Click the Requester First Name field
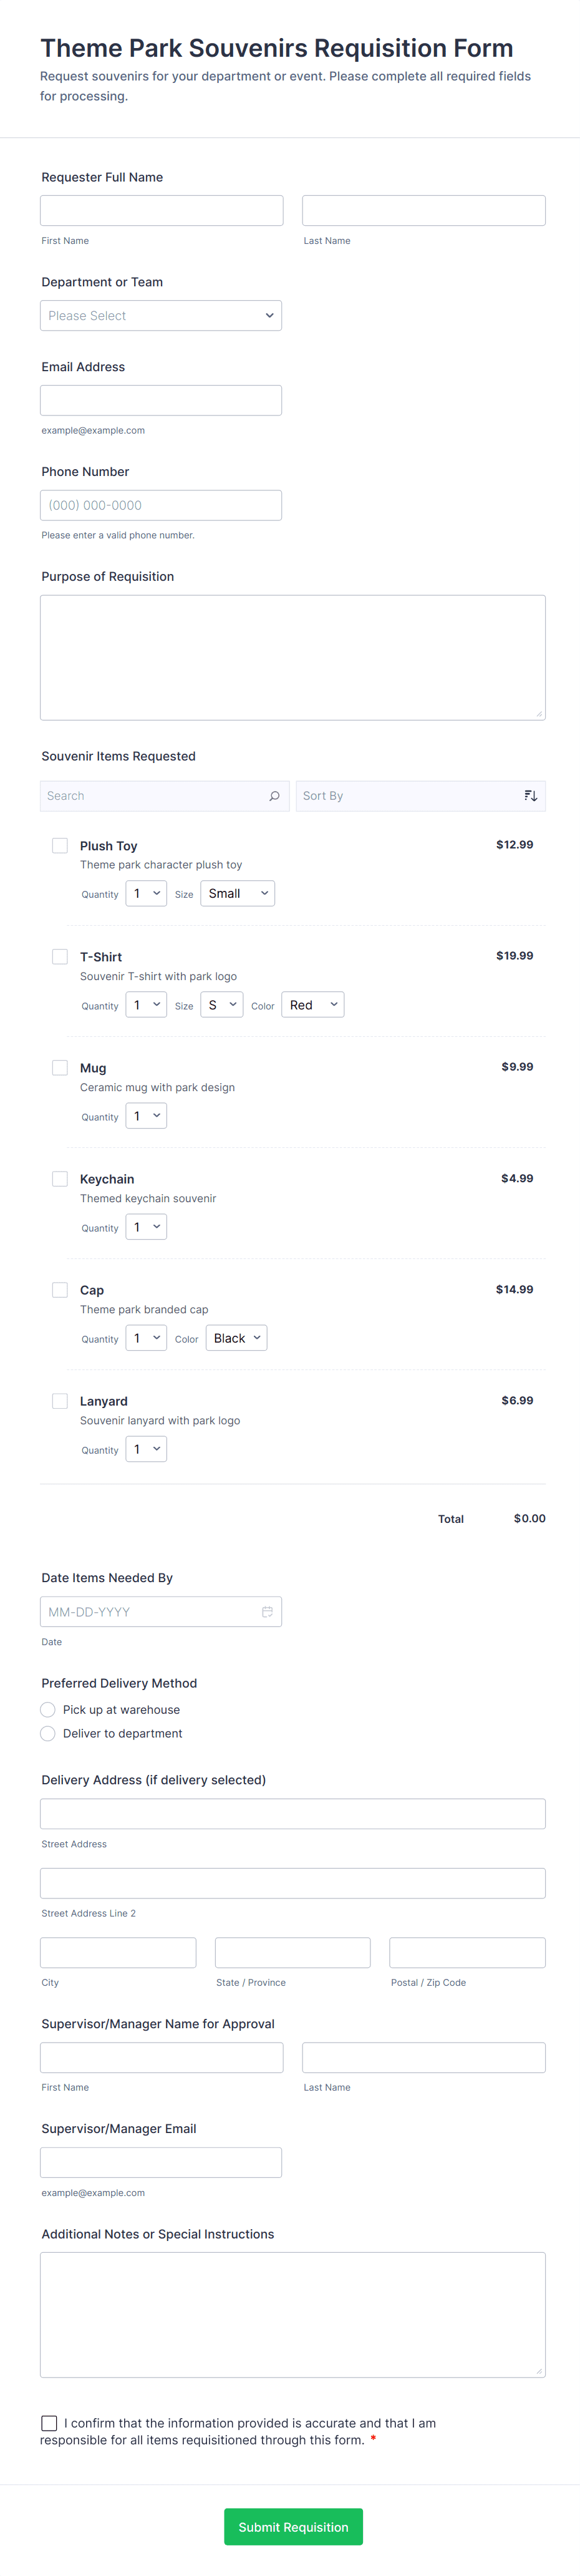 [x=162, y=211]
